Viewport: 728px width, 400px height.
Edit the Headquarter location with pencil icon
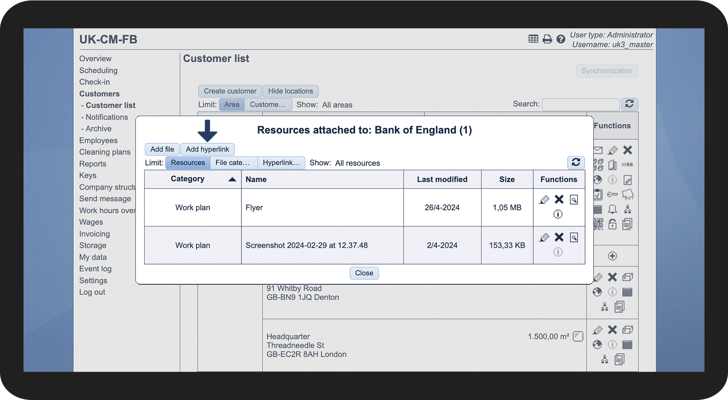(597, 330)
